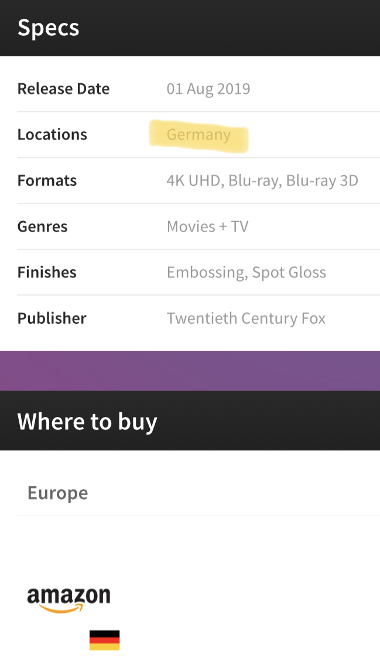Select the Europe region heading
This screenshot has height=671, width=380.
point(57,493)
